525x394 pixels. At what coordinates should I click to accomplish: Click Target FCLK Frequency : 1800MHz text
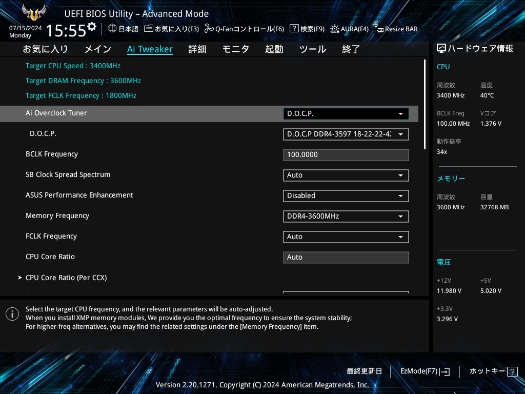pos(81,95)
